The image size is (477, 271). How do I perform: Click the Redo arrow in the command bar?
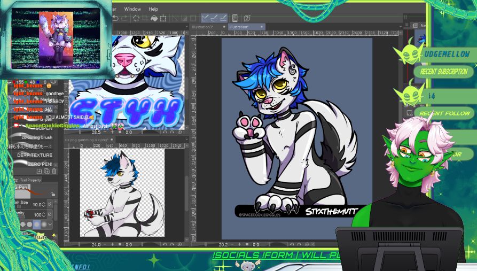click(125, 18)
